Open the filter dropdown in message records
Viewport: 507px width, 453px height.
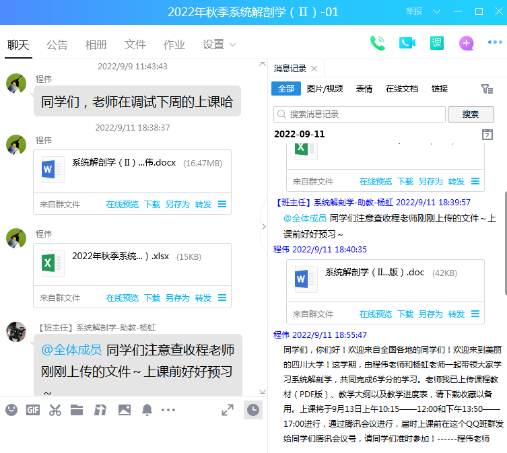(487, 89)
